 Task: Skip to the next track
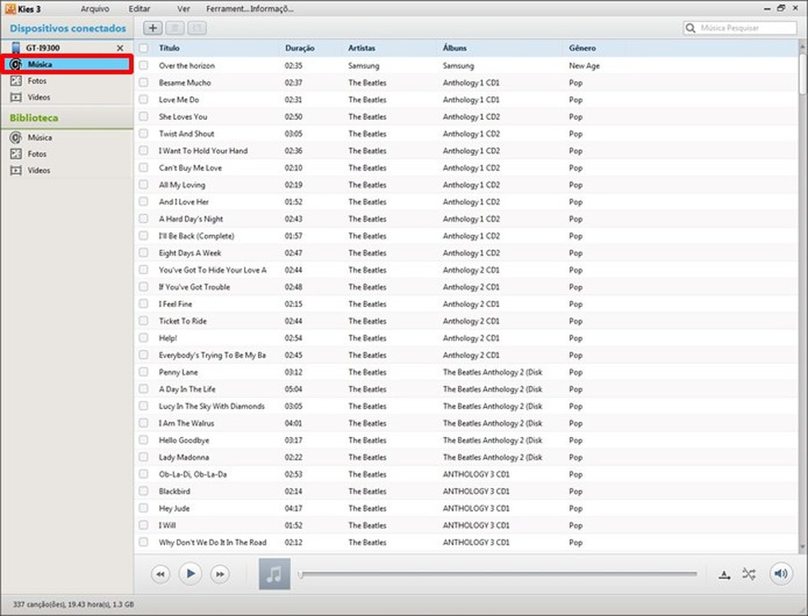point(219,574)
